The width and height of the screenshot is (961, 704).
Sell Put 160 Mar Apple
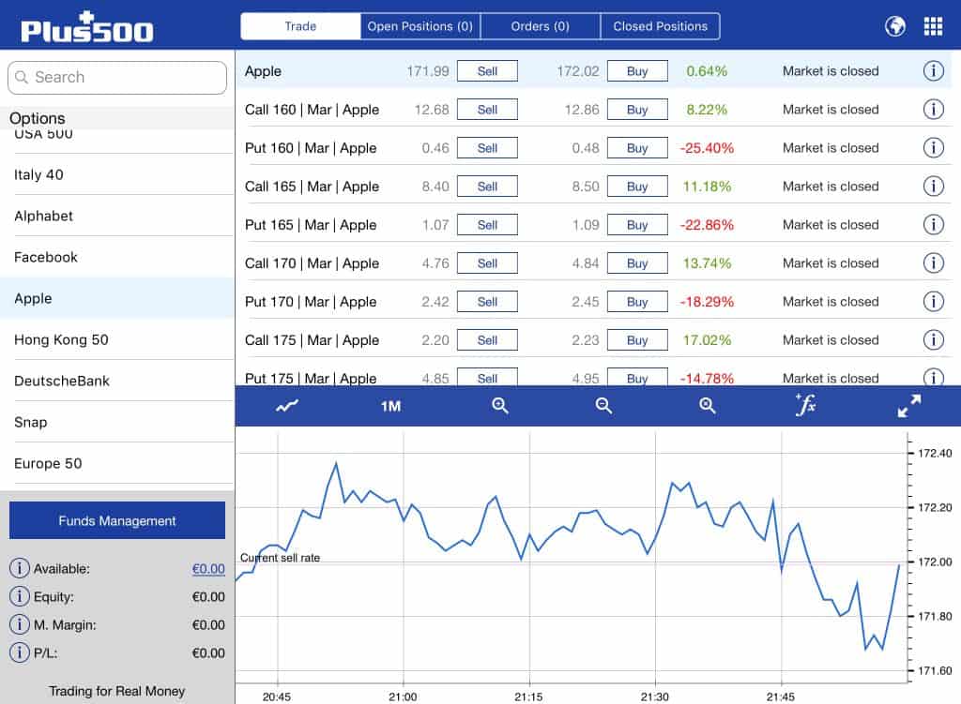click(x=487, y=148)
